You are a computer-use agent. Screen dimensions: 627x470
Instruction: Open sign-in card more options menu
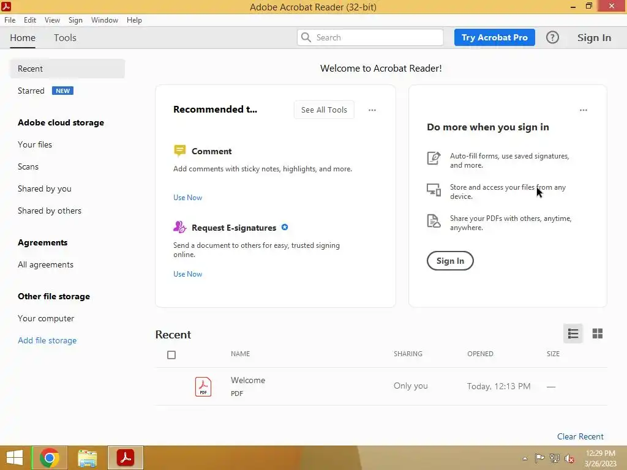584,110
